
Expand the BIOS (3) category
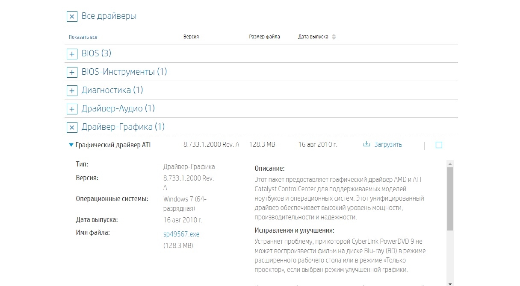point(72,54)
